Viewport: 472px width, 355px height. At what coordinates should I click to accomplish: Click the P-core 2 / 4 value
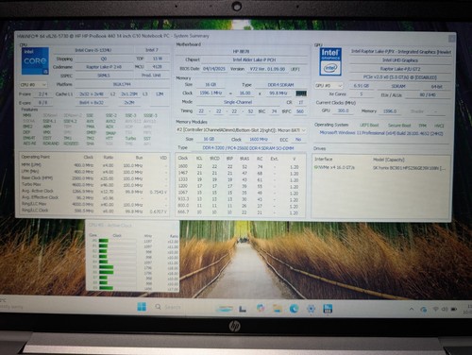click(43, 94)
